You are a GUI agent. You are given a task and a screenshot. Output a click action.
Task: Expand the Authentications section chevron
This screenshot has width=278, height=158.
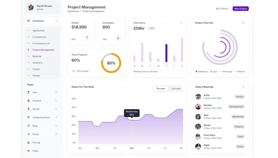pos(56,118)
